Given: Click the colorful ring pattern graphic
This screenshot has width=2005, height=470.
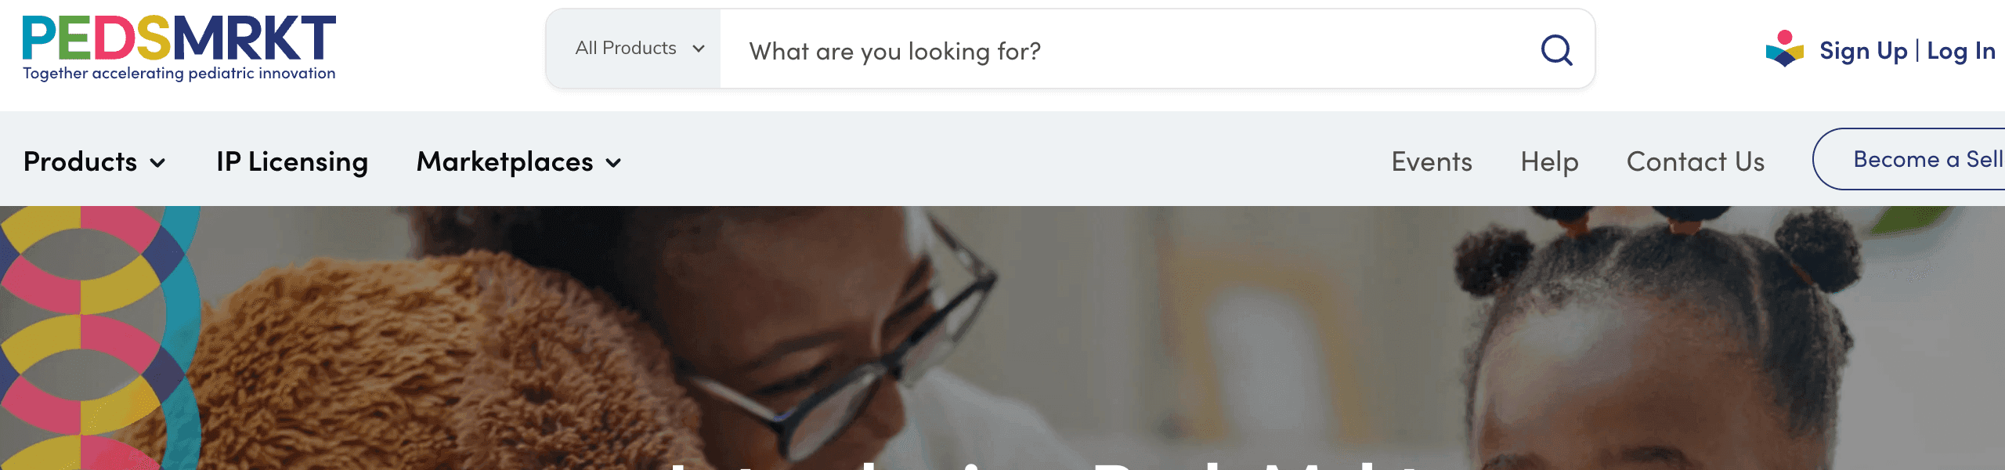Looking at the screenshot, I should [x=100, y=338].
